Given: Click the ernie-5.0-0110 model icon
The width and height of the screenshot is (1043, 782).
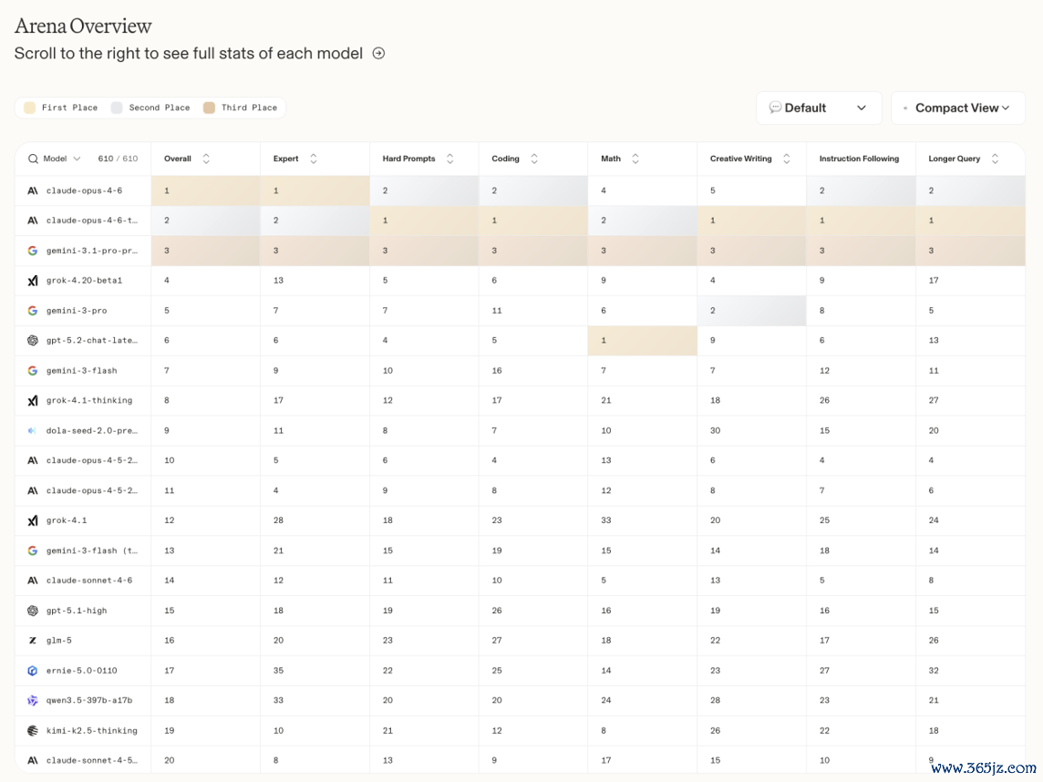Looking at the screenshot, I should coord(33,670).
